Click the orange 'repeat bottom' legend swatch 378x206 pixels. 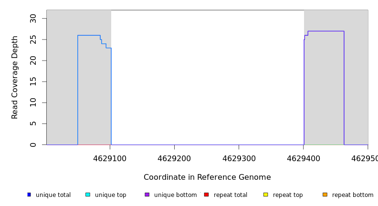[325, 195]
